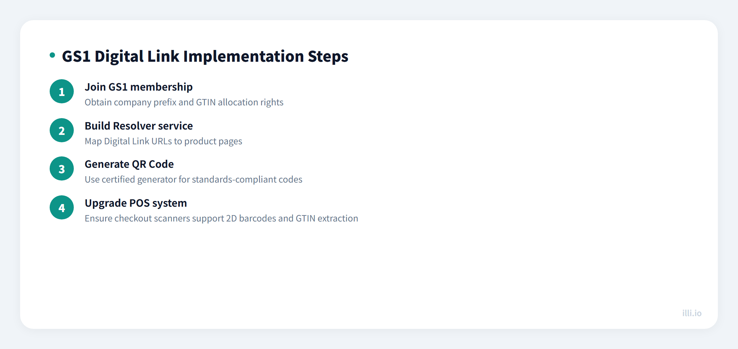Click the word POS in step four
The height and width of the screenshot is (349, 738).
click(x=139, y=203)
